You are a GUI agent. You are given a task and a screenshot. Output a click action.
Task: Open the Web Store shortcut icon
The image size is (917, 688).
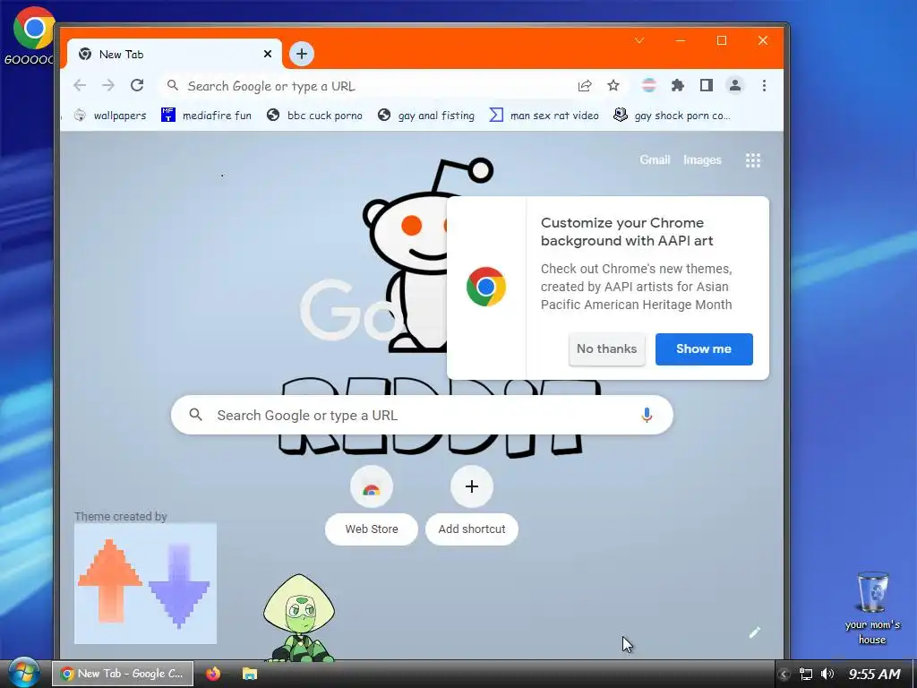(x=372, y=486)
